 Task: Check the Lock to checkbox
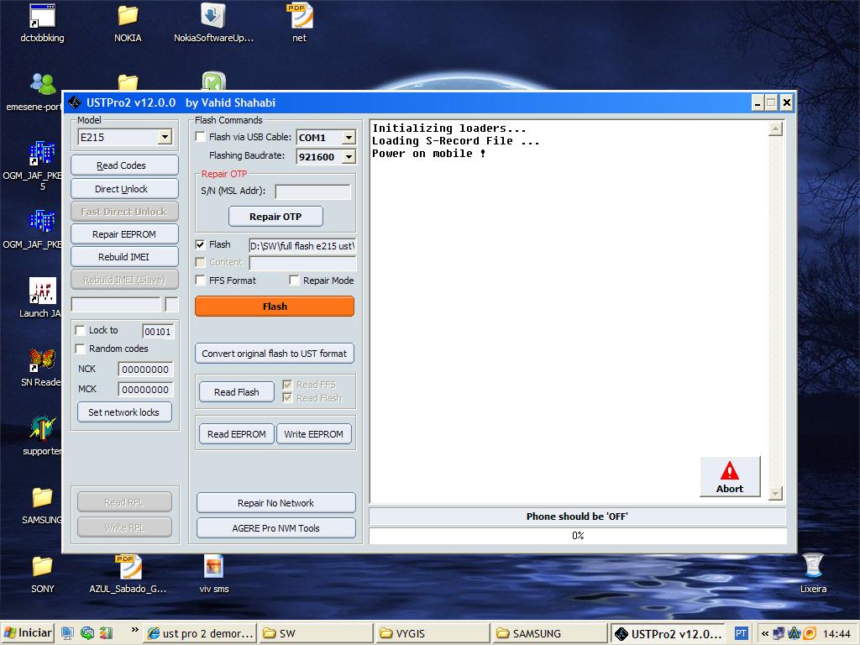pyautogui.click(x=80, y=330)
